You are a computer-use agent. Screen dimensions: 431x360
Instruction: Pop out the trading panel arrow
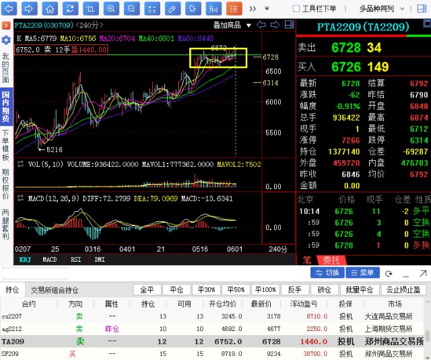point(424,273)
